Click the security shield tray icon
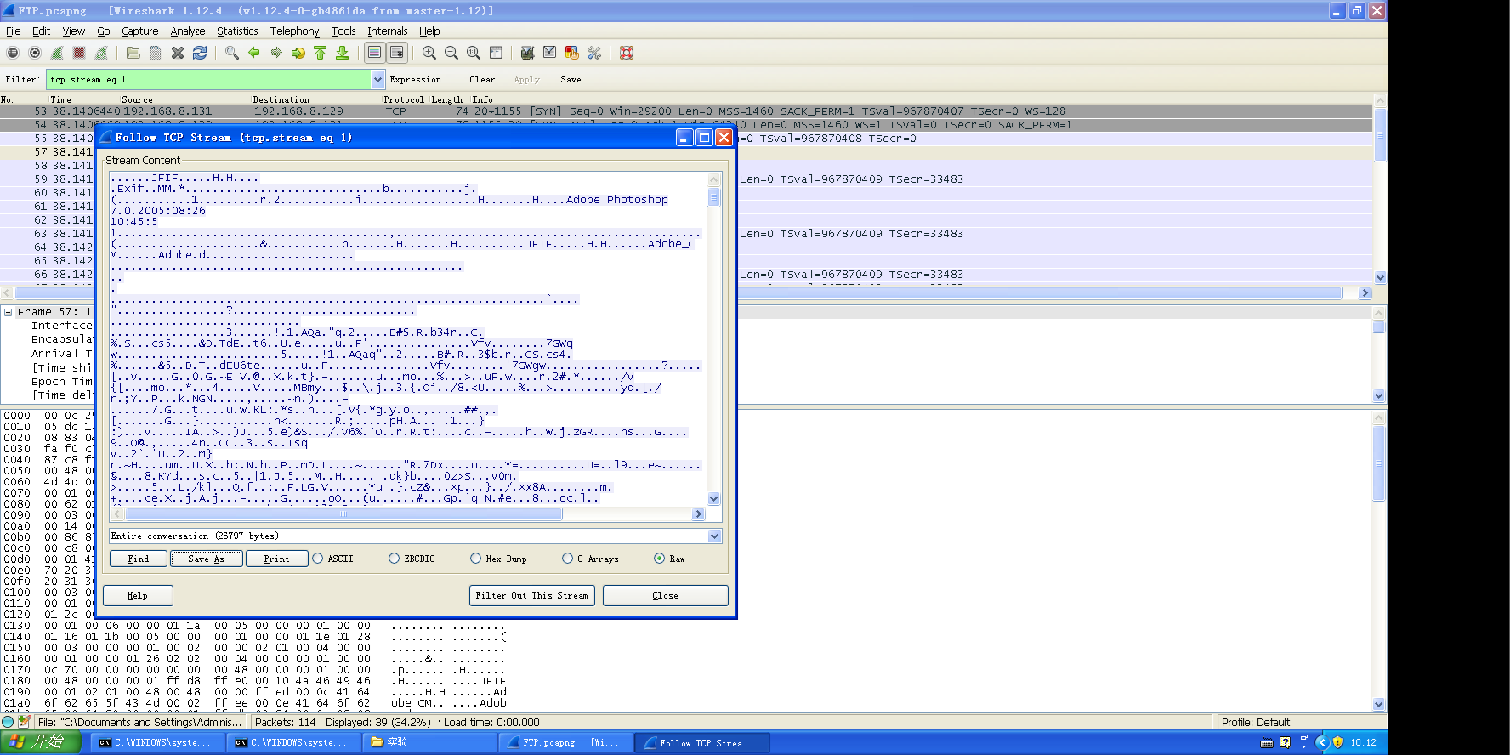 [1337, 742]
